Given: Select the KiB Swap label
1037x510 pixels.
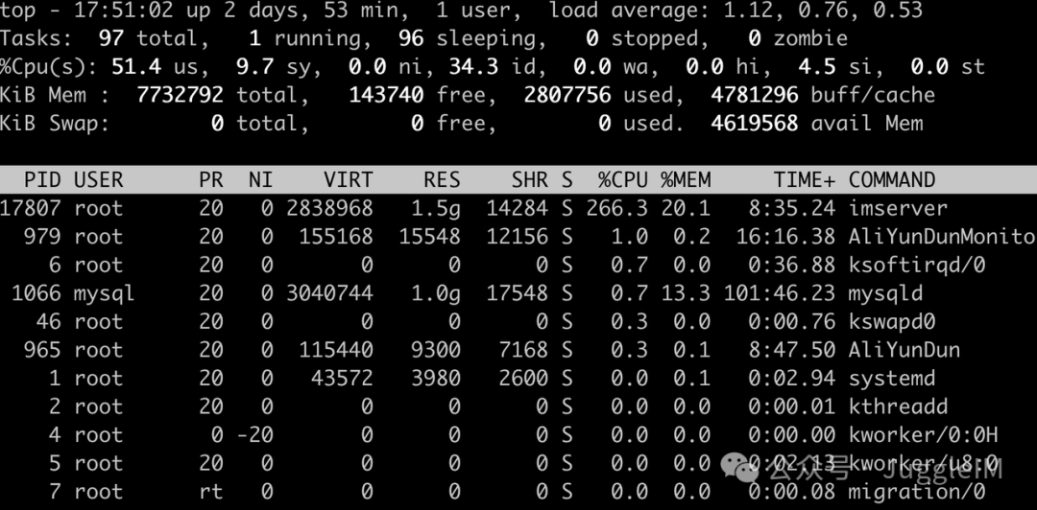Looking at the screenshot, I should pyautogui.click(x=54, y=124).
